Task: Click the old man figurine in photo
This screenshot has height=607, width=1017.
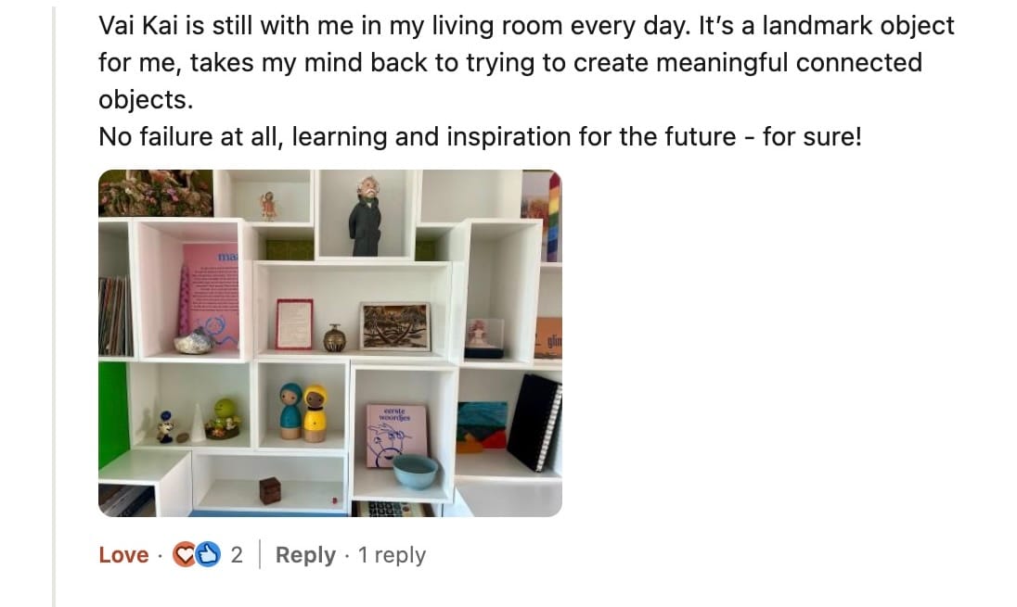Action: (366, 216)
